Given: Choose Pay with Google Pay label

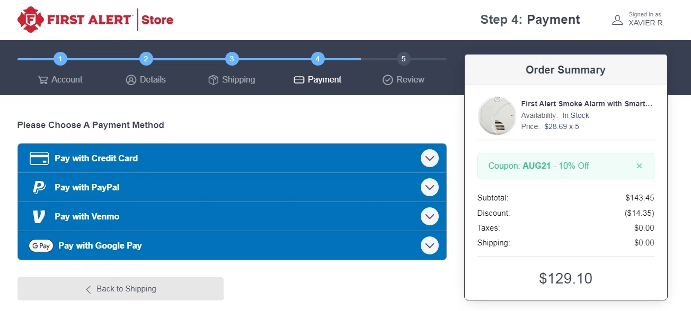Looking at the screenshot, I should (x=100, y=245).
